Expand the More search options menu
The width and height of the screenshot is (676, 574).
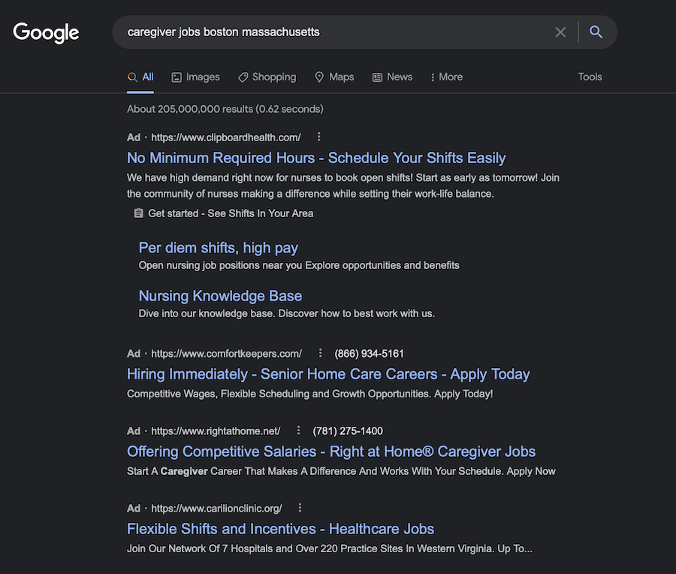(x=447, y=77)
